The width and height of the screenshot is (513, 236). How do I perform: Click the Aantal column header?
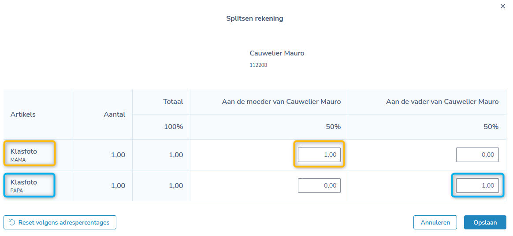(x=115, y=114)
